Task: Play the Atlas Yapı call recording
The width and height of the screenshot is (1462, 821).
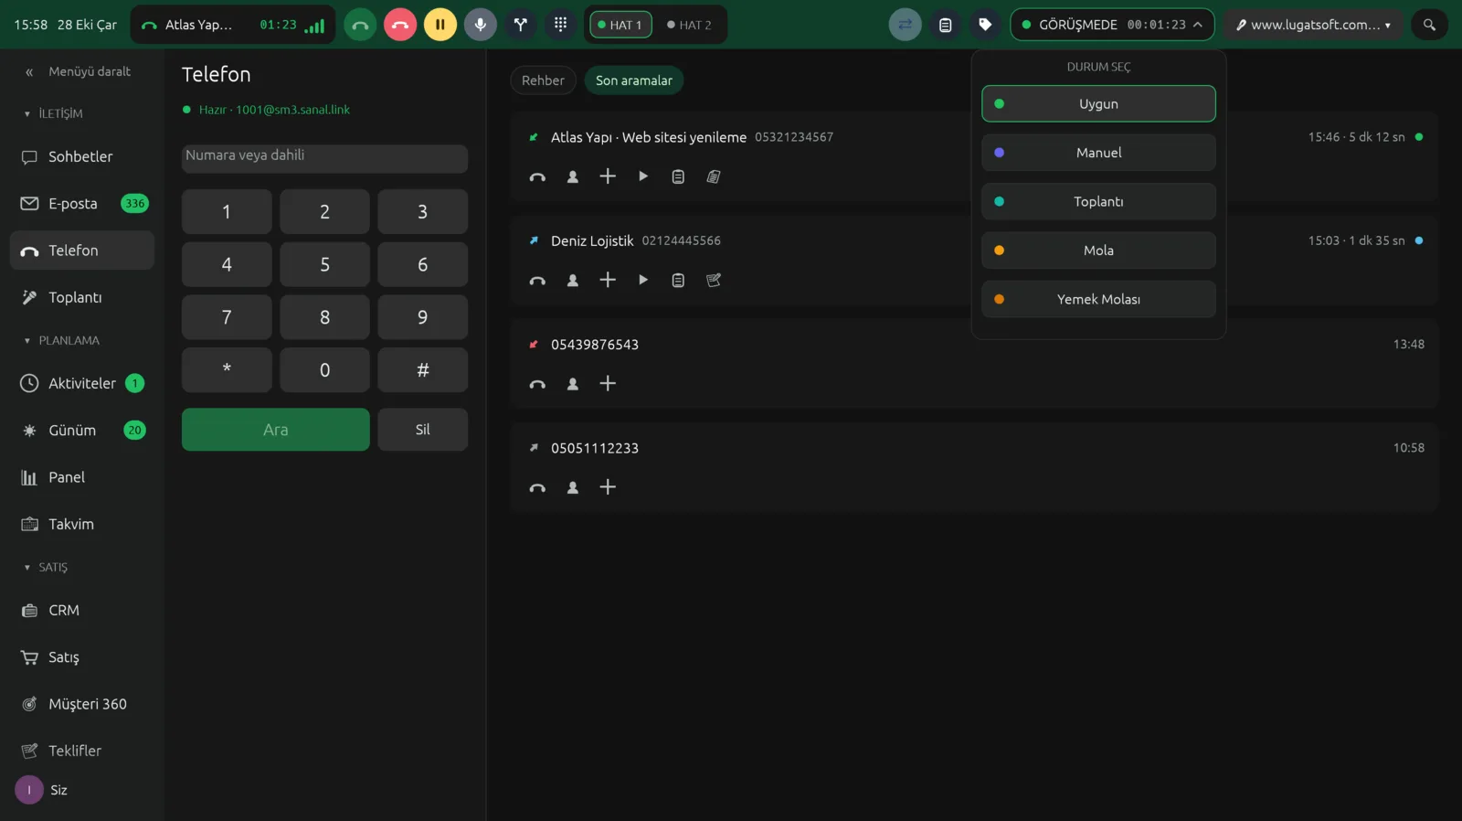Action: (x=643, y=176)
